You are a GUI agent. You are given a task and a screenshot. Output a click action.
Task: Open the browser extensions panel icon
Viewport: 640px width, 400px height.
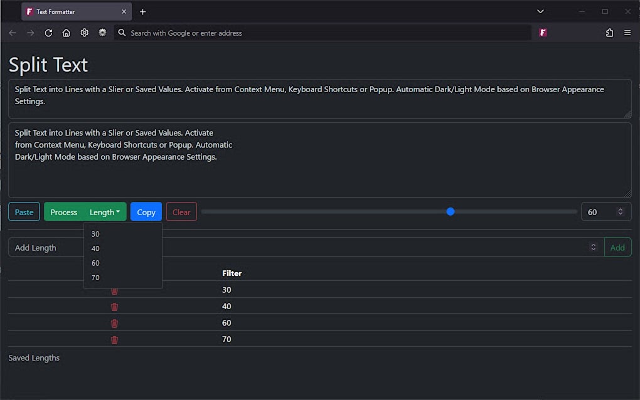coord(609,33)
